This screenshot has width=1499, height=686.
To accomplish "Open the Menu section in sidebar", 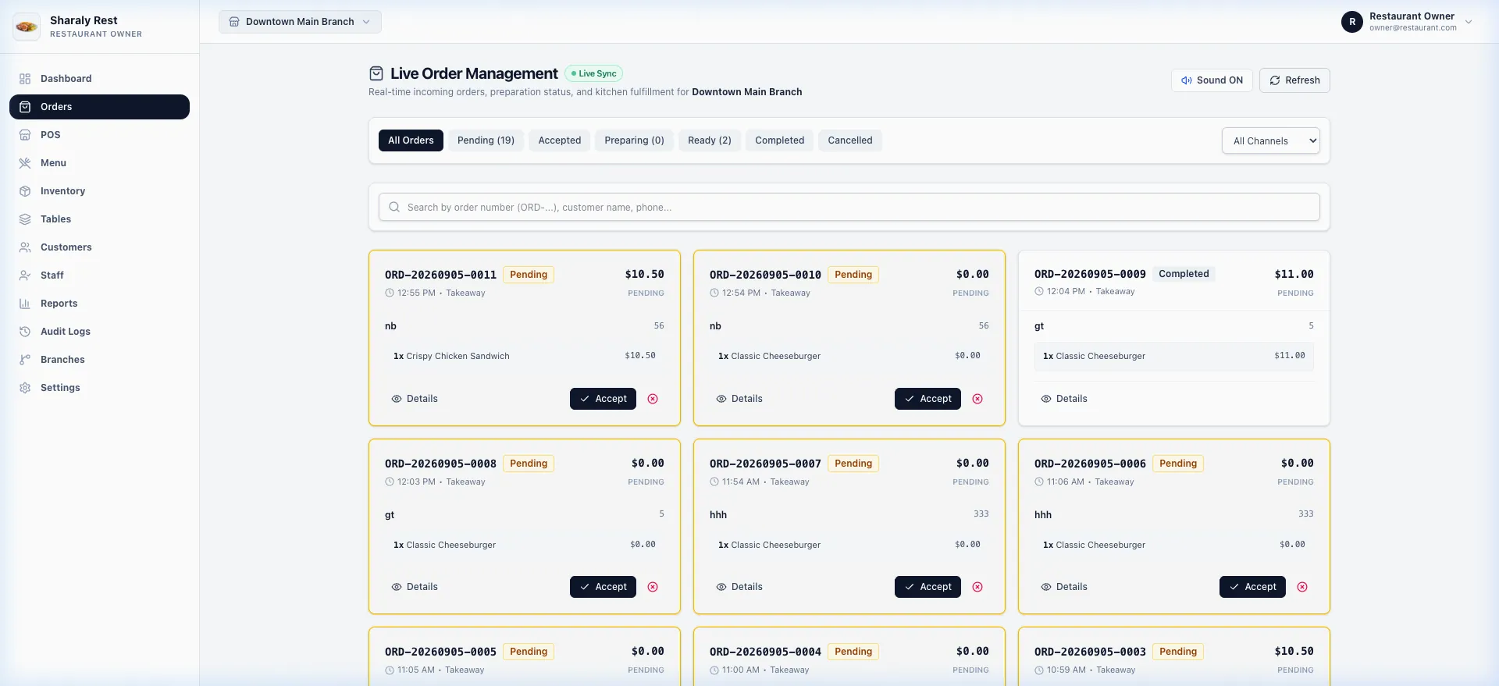I will [99, 163].
